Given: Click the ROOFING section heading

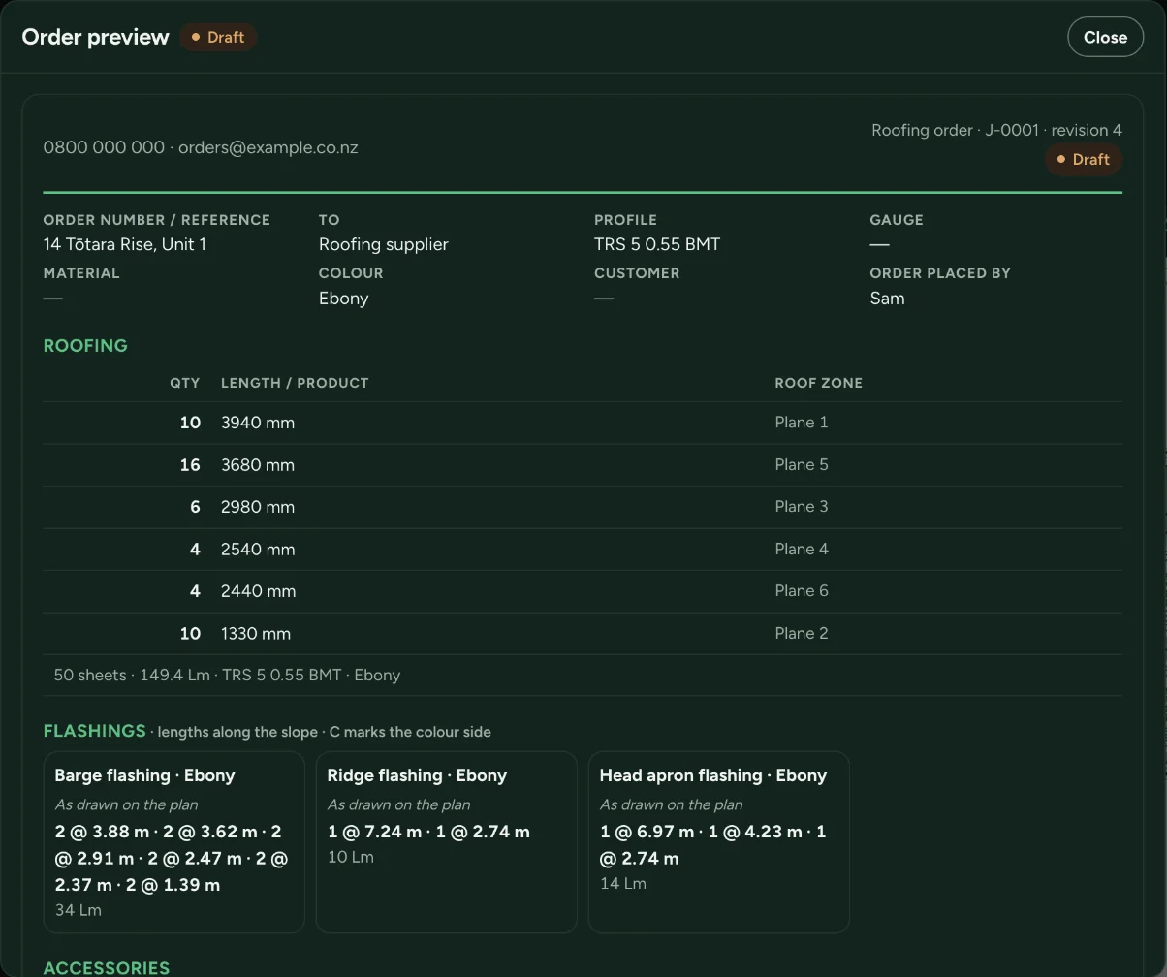Looking at the screenshot, I should [x=85, y=346].
